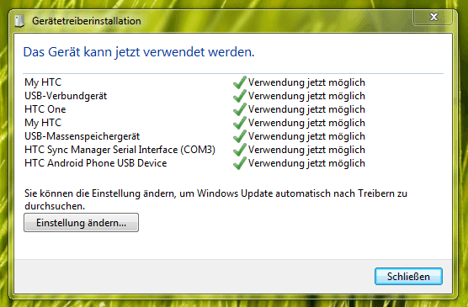This screenshot has width=468, height=307.
Task: Click the Verwendung jetzt möglich status for HTC One
Action: pyautogui.click(x=306, y=109)
